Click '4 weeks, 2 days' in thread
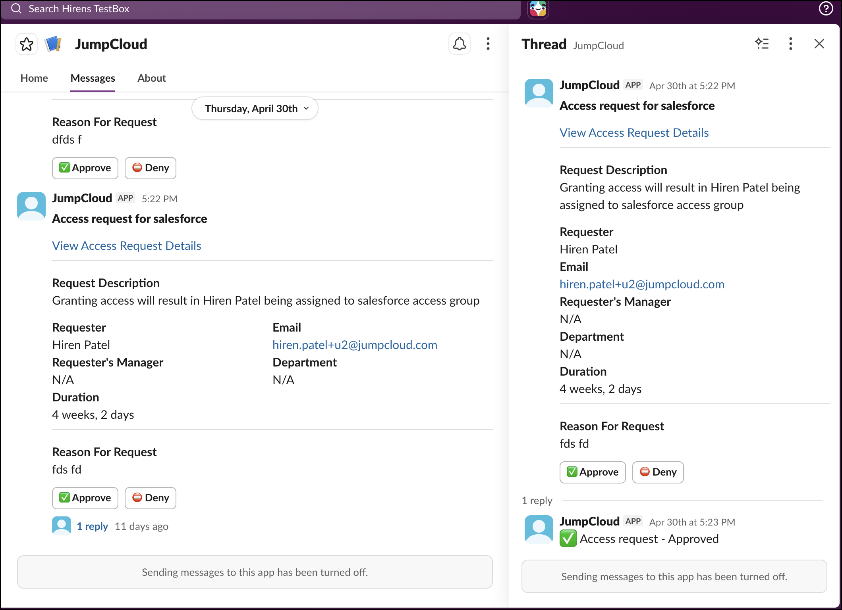Viewport: 842px width, 610px height. 601,389
